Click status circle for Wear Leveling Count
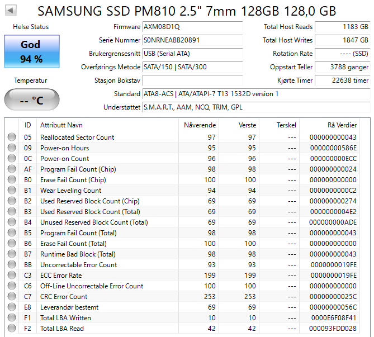Image resolution: width=374 pixels, height=337 pixels. point(12,191)
